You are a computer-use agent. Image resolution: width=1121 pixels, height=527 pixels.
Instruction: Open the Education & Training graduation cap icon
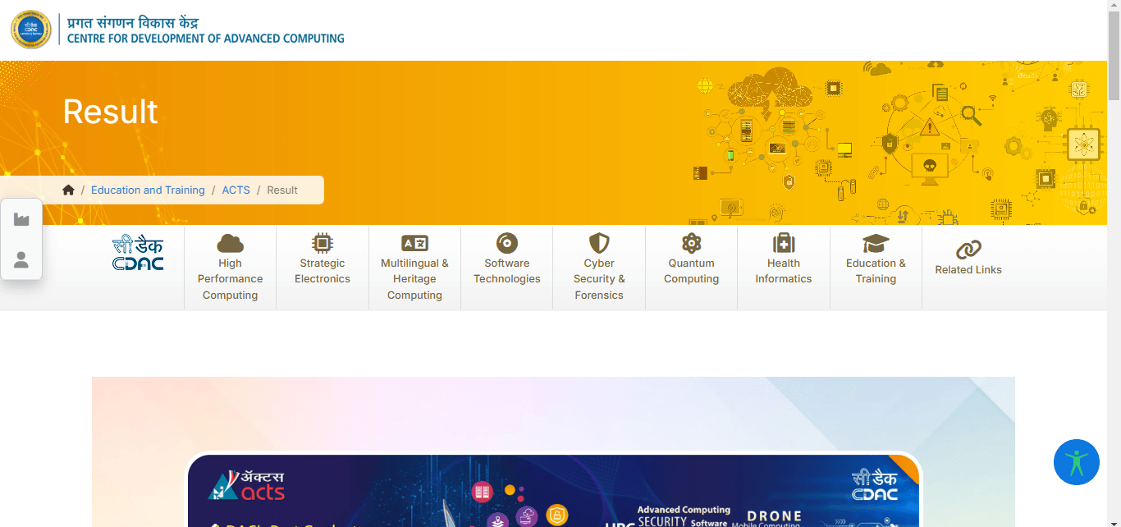[876, 243]
